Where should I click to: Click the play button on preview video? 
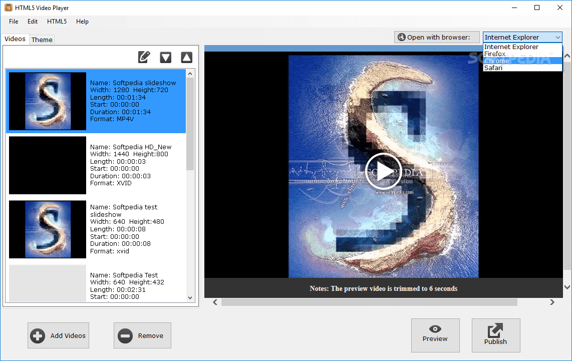[x=383, y=171]
